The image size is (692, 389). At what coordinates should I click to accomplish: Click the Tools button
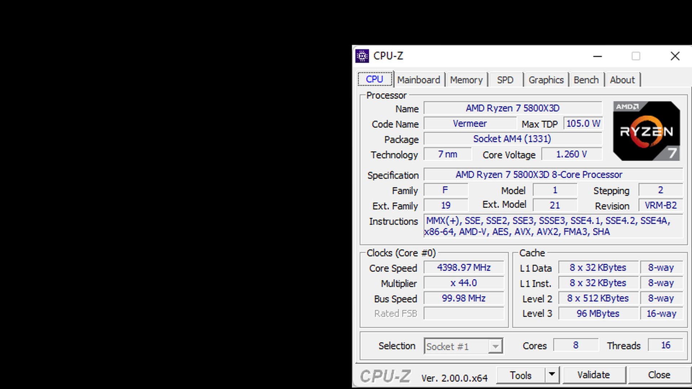coord(521,375)
